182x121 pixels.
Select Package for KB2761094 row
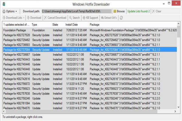89,103
